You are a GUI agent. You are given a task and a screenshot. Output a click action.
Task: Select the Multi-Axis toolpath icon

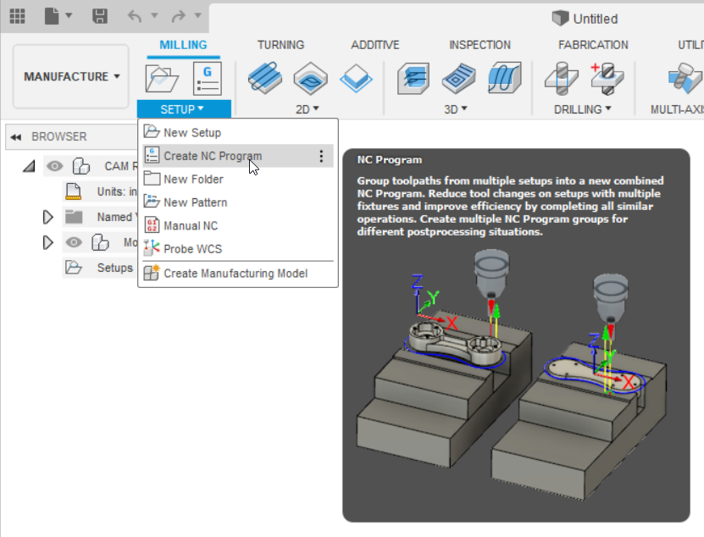[685, 79]
